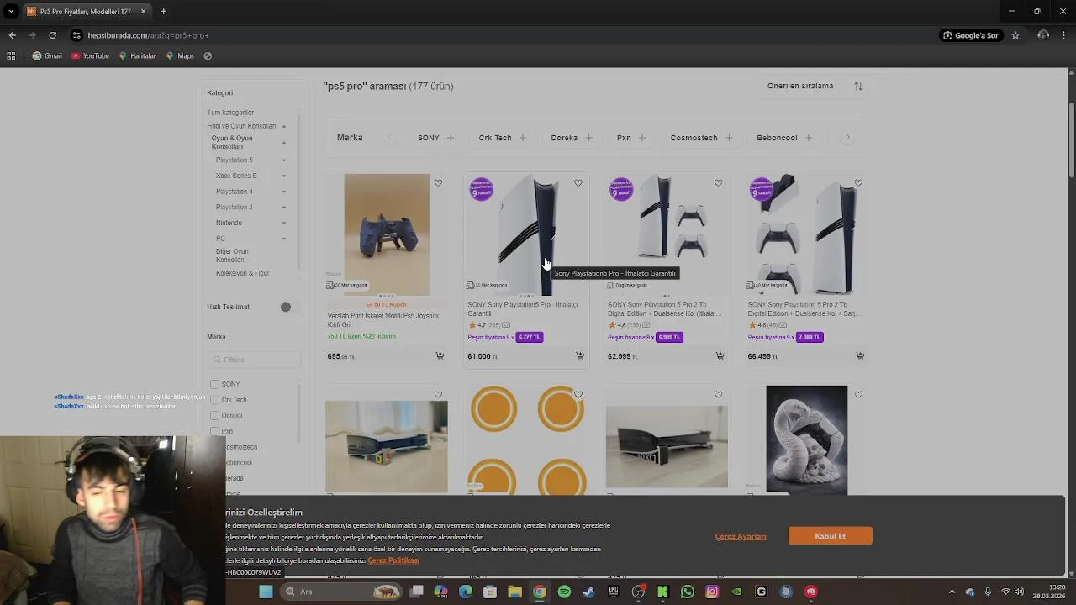Viewport: 1076px width, 605px height.
Task: Open a new browser tab
Action: point(163,12)
